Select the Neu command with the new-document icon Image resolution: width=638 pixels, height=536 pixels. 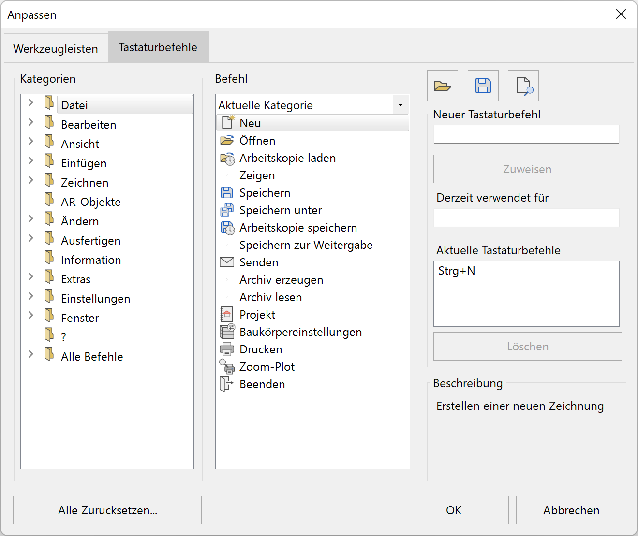[250, 123]
